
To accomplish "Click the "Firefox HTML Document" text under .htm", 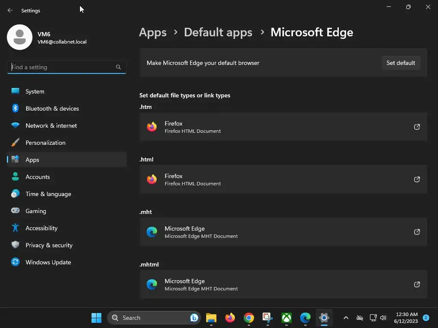I will [x=192, y=131].
